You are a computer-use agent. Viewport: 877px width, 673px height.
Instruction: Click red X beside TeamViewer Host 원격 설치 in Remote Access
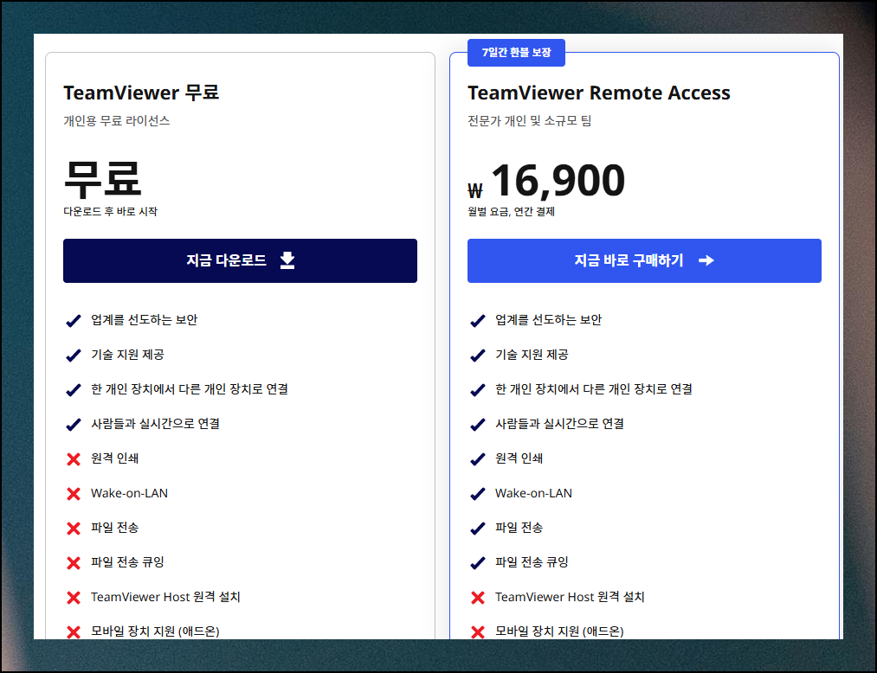click(478, 598)
